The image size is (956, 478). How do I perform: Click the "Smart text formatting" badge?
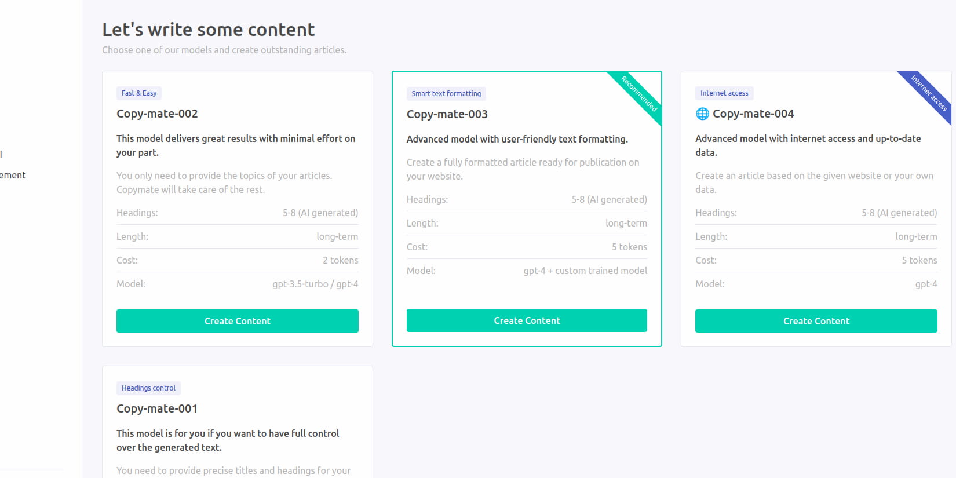point(446,94)
